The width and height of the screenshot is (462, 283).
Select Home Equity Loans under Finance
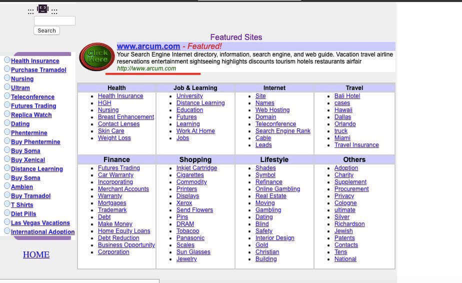point(124,231)
